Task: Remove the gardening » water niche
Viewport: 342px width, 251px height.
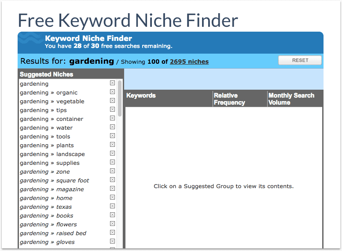Action: [x=112, y=127]
